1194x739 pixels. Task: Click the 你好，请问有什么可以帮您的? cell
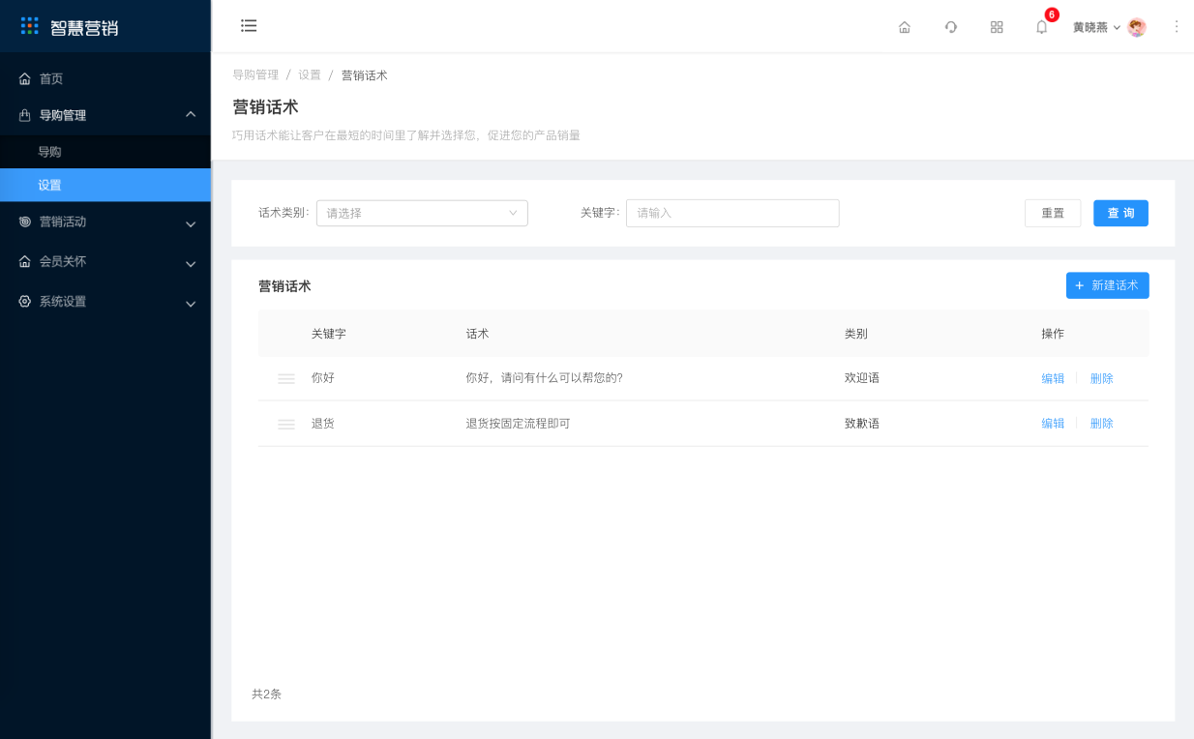(x=545, y=378)
